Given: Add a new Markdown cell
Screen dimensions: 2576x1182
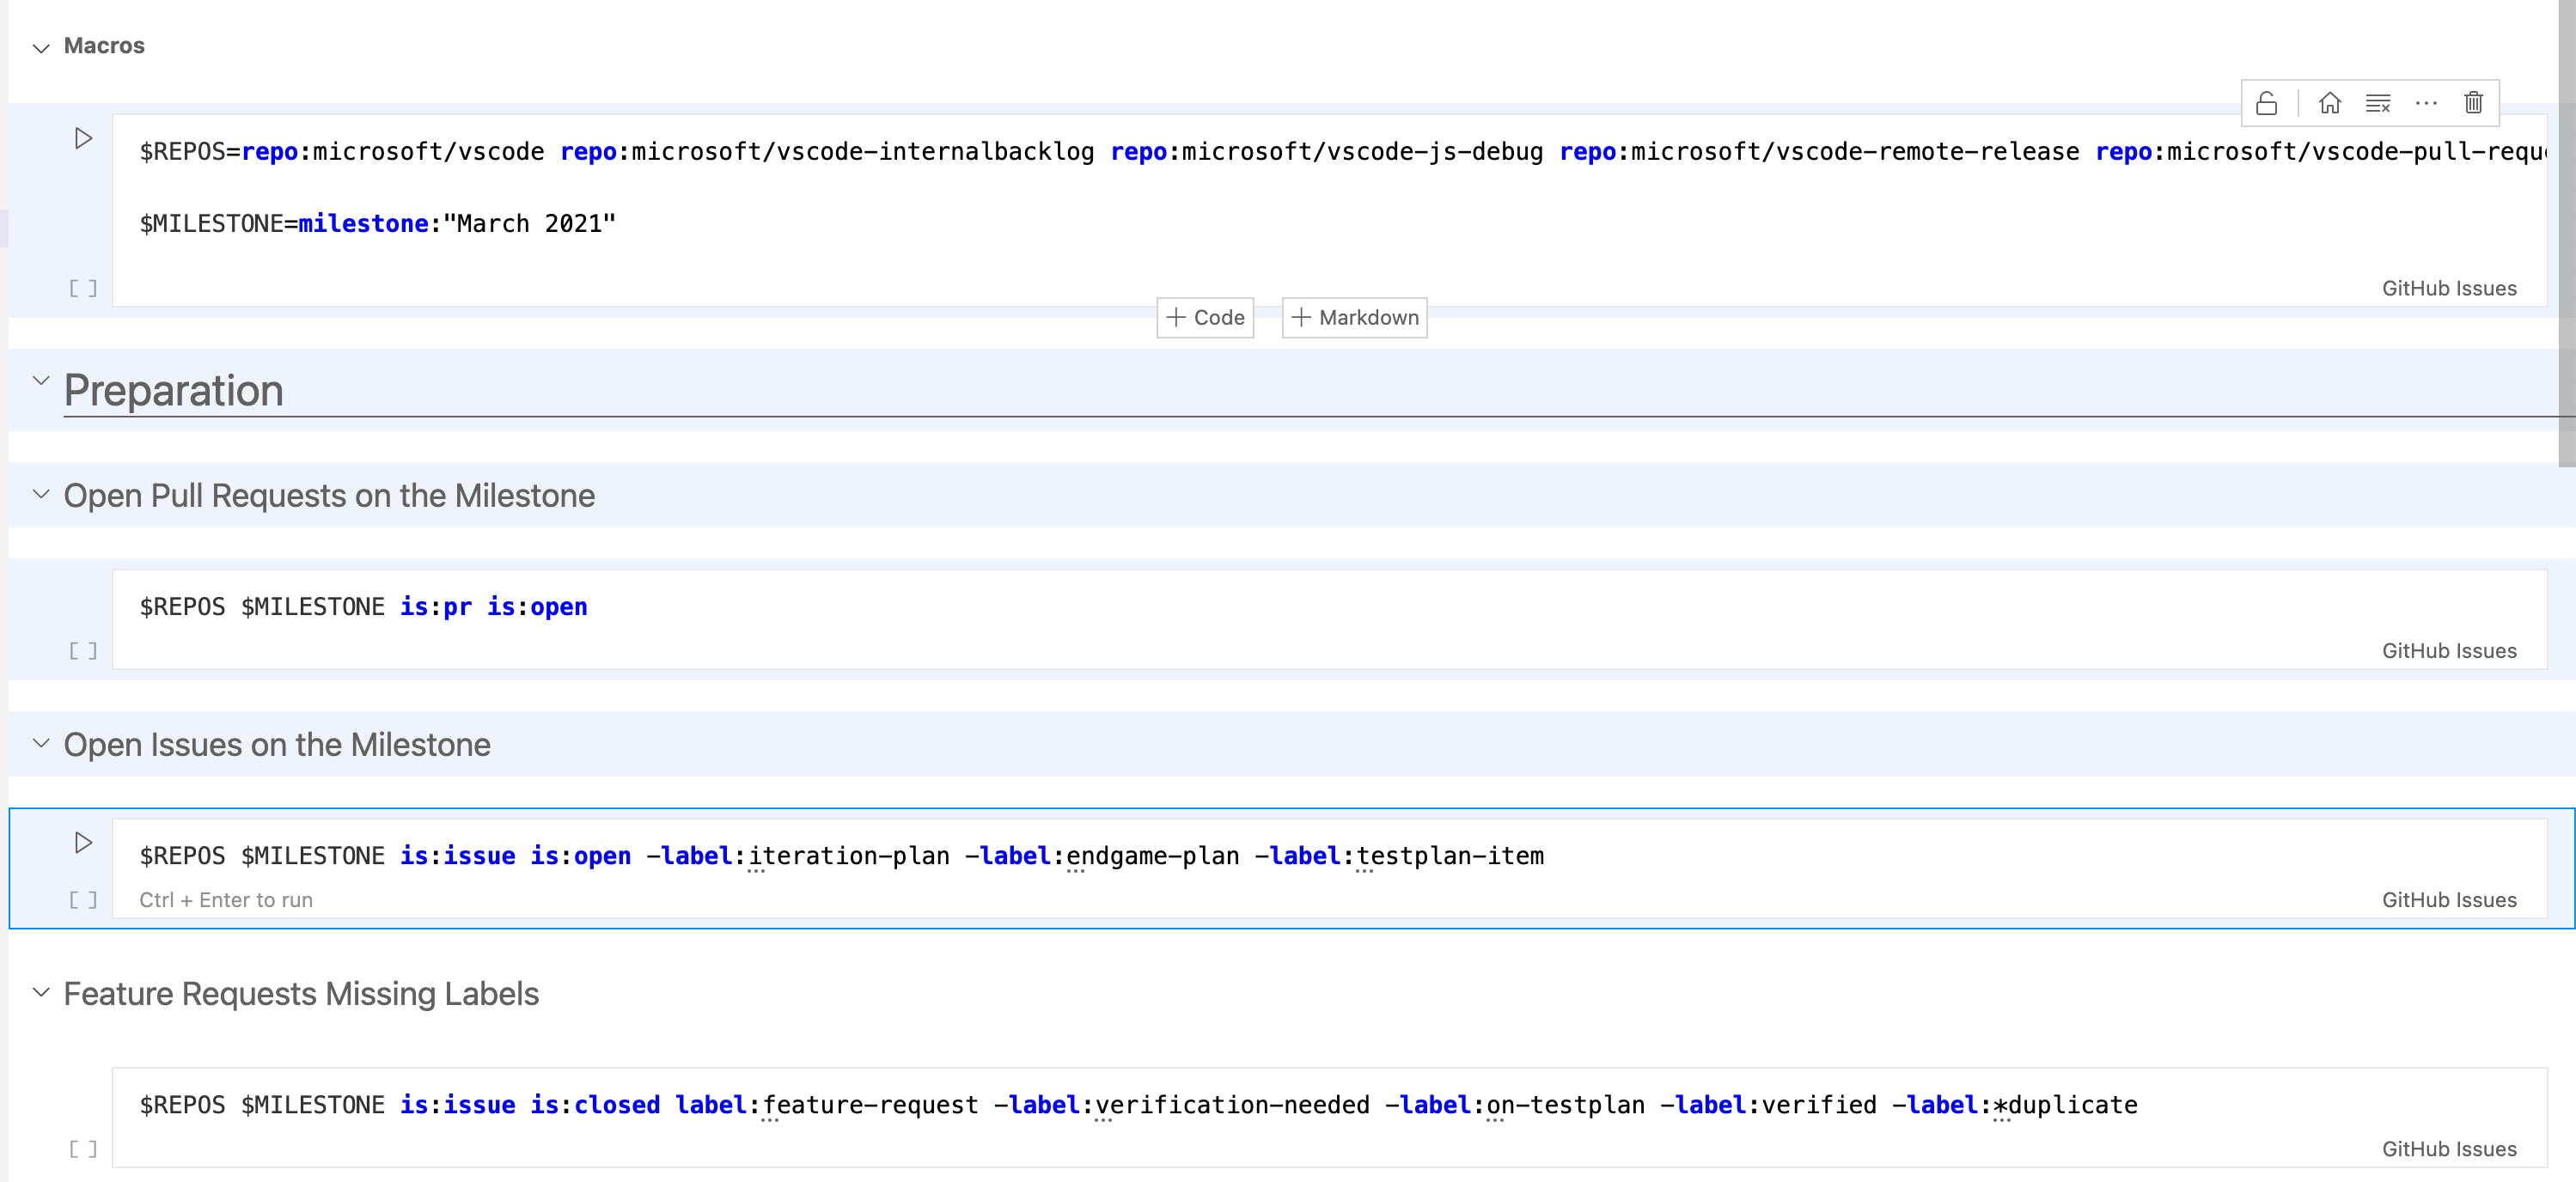Looking at the screenshot, I should coord(1354,317).
